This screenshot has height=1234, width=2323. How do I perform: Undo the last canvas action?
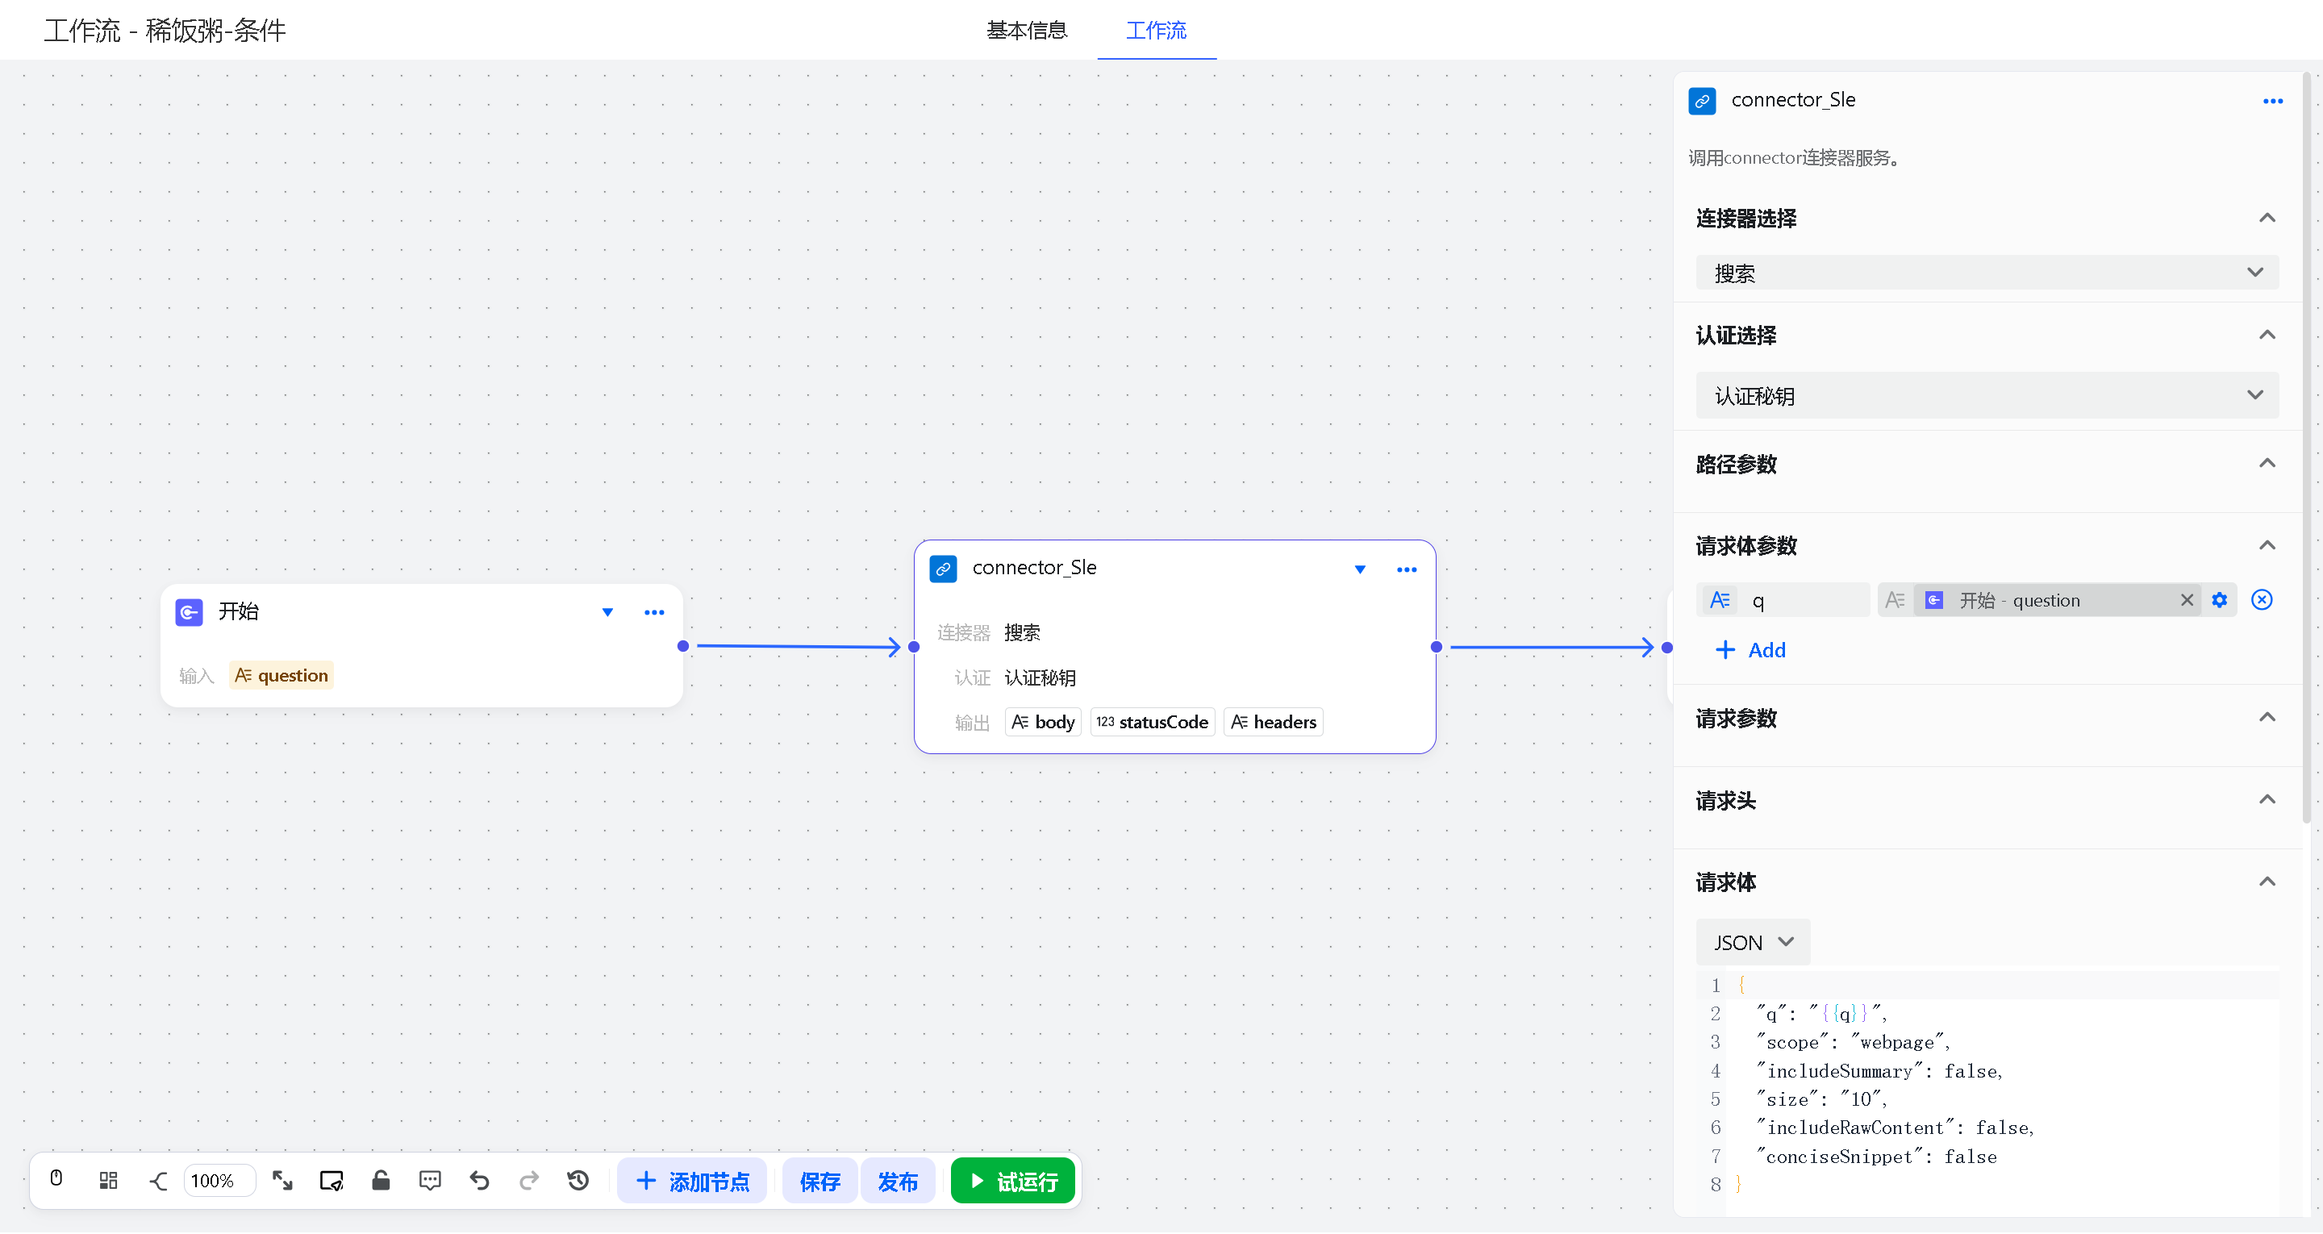click(x=479, y=1180)
